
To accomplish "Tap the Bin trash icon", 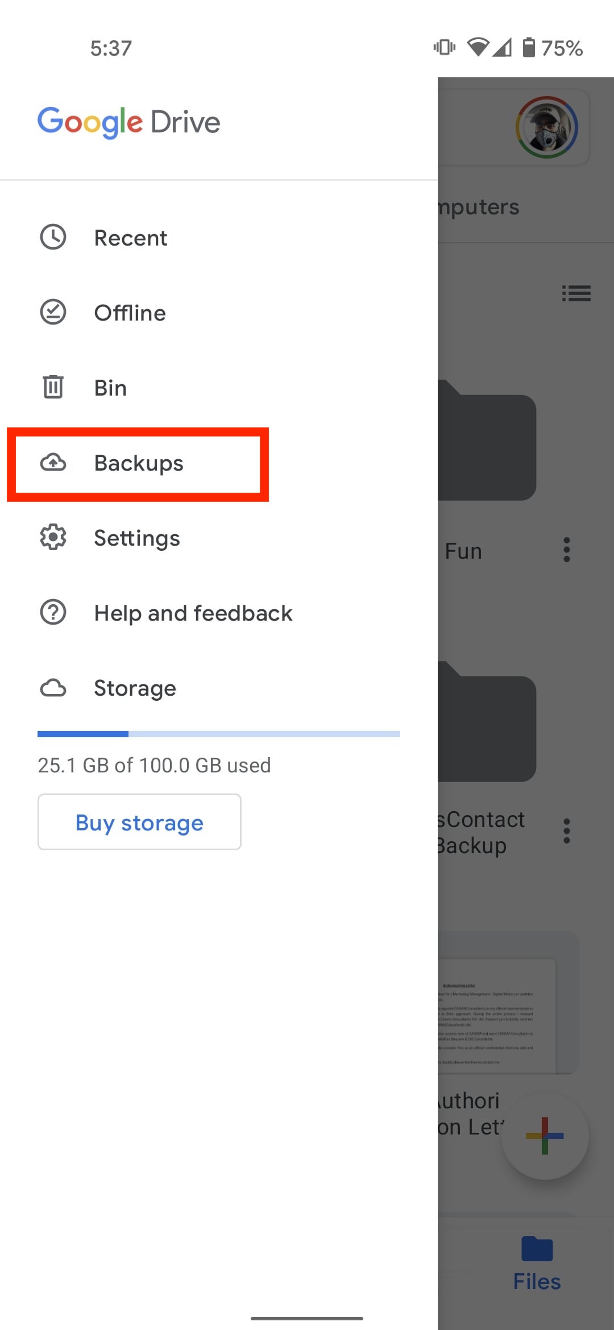I will tap(53, 388).
